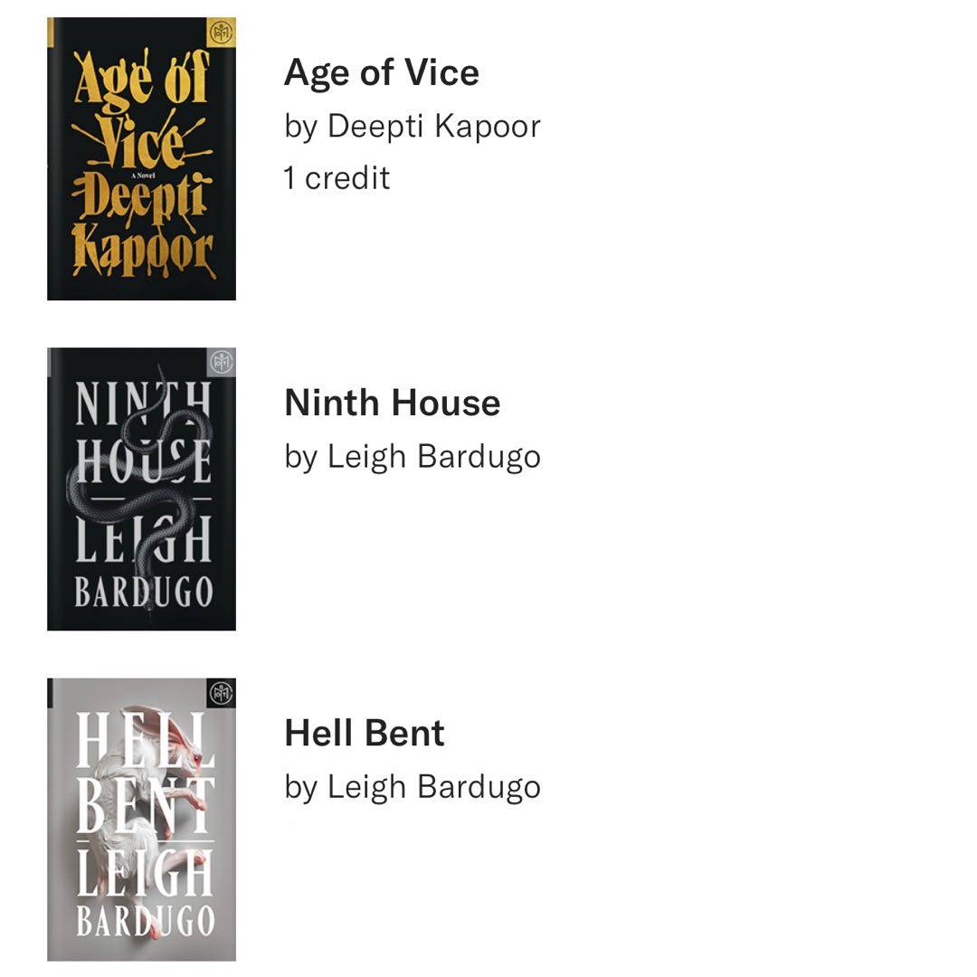Select the "Ninth House" title text
Viewport: 977px width, 977px height.
click(392, 403)
